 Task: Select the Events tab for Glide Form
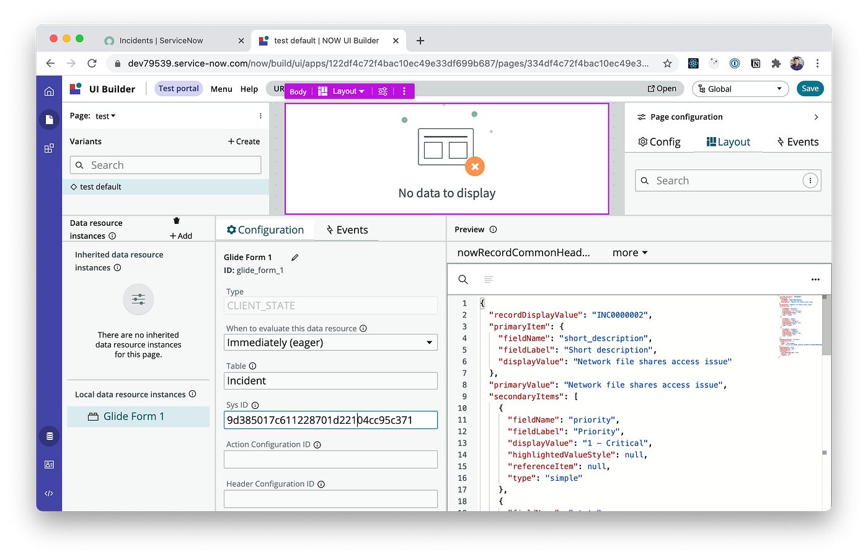click(347, 230)
